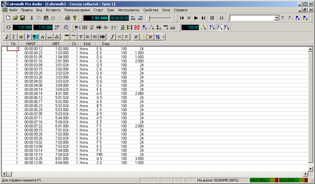Viewport: 315px width, 184px height.
Task: Expand the pick tracks dropdown arrow
Action: (x=164, y=37)
